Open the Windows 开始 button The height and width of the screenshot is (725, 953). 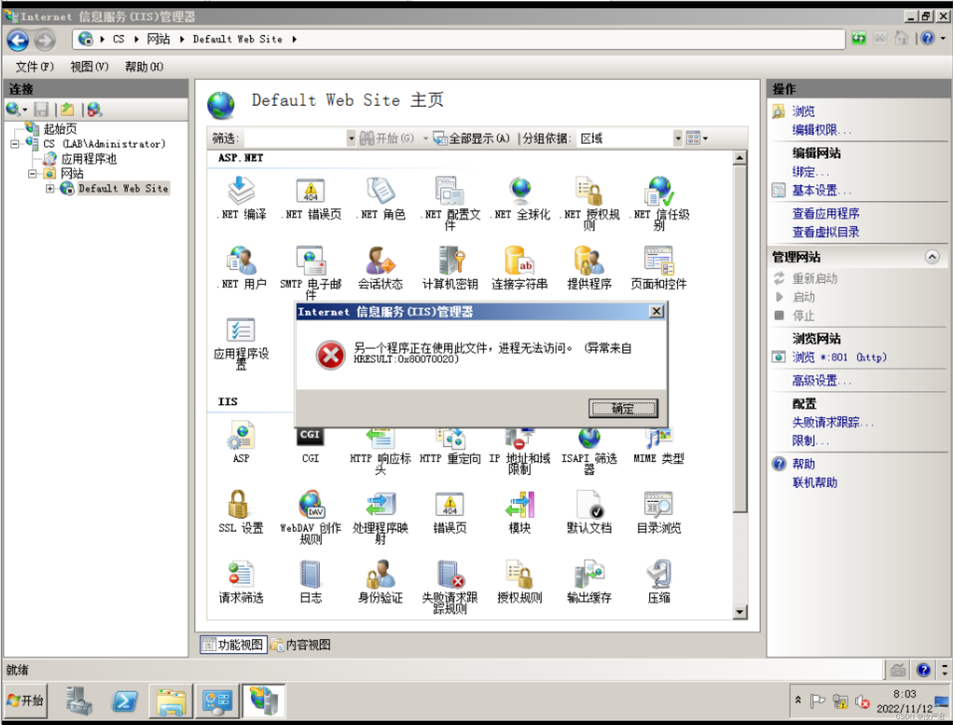tap(26, 701)
